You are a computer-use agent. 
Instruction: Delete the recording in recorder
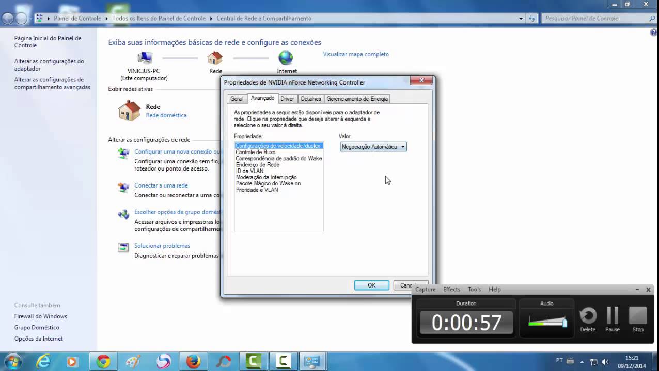coord(588,319)
